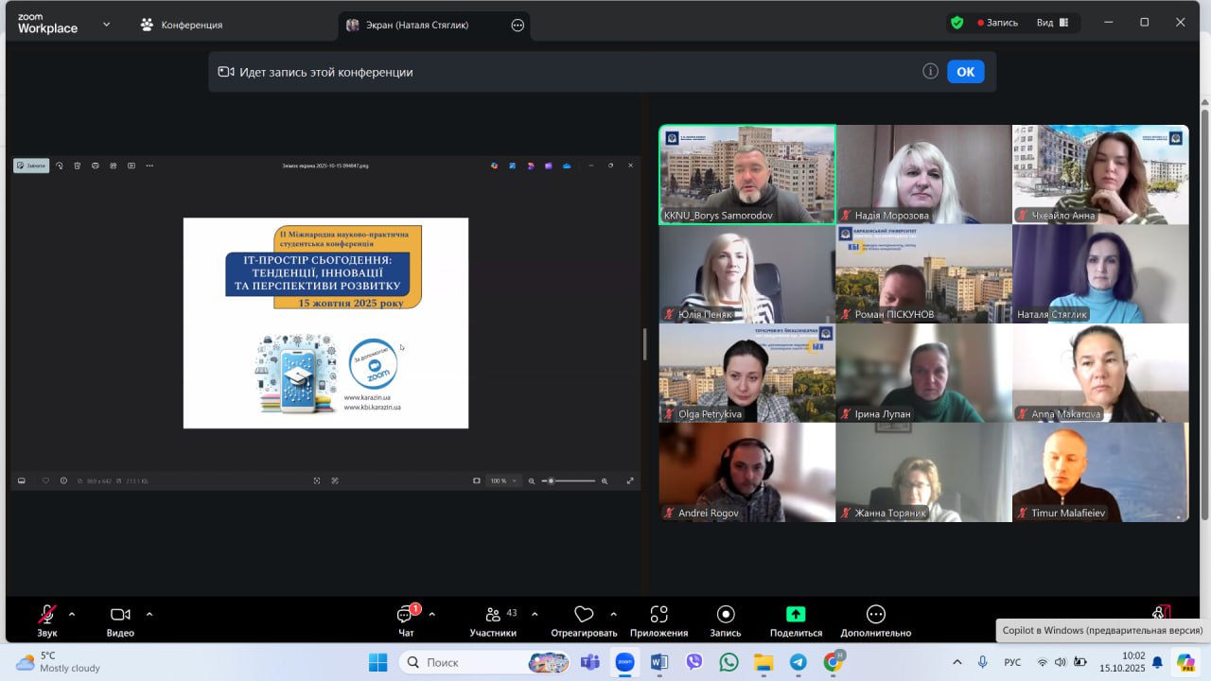1211x681 pixels.
Task: Open the Participants list icon
Action: 493,615
